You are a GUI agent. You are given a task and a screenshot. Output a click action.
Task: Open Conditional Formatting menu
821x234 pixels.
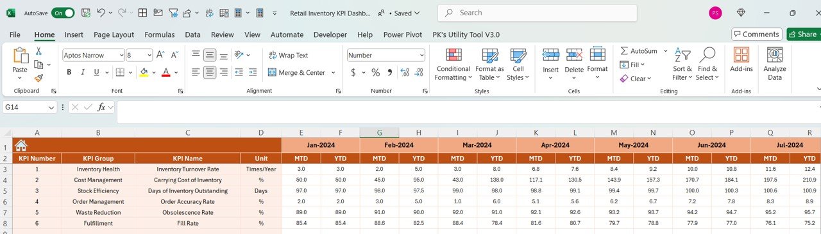click(x=453, y=65)
